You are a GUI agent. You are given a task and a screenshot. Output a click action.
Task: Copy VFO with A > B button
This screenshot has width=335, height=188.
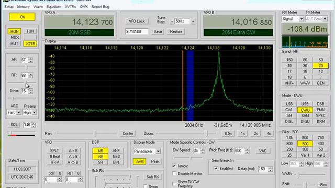[x=73, y=150]
